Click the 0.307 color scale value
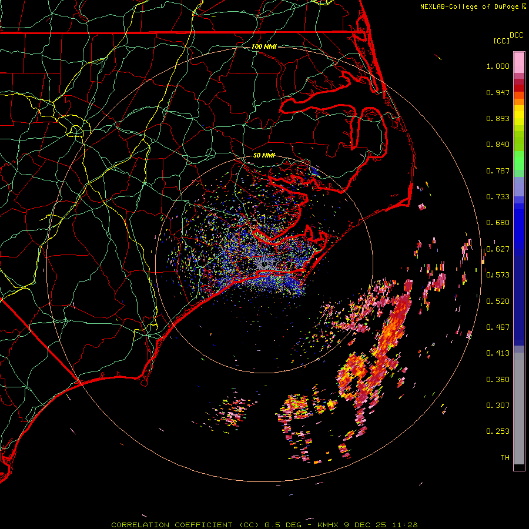Image resolution: width=529 pixels, height=529 pixels. 498,406
